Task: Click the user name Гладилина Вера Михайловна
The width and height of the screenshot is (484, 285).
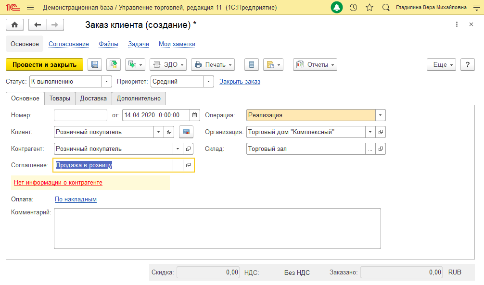Action: coord(431,7)
